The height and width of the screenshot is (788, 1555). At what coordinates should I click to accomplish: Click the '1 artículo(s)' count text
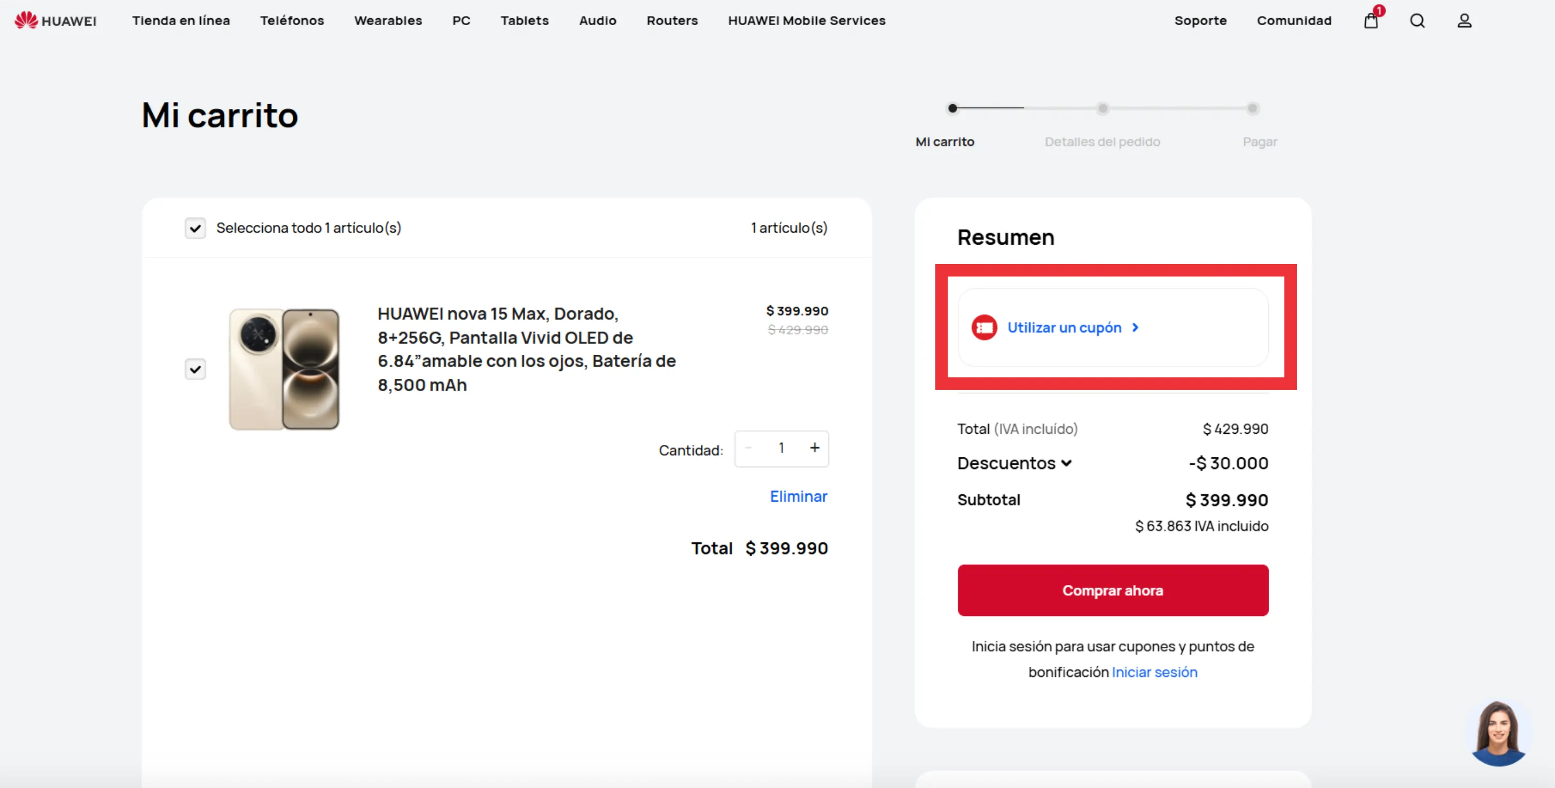[x=789, y=228]
